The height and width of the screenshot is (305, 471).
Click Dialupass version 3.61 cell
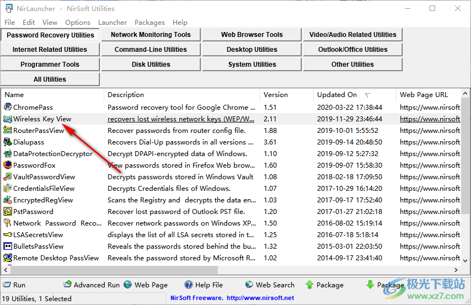click(x=270, y=142)
